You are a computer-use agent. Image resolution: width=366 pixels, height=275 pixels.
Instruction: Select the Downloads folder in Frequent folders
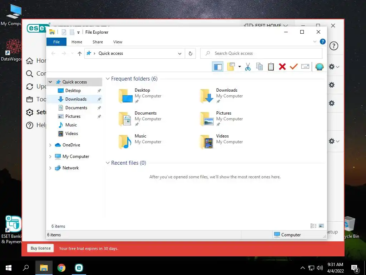point(222,96)
